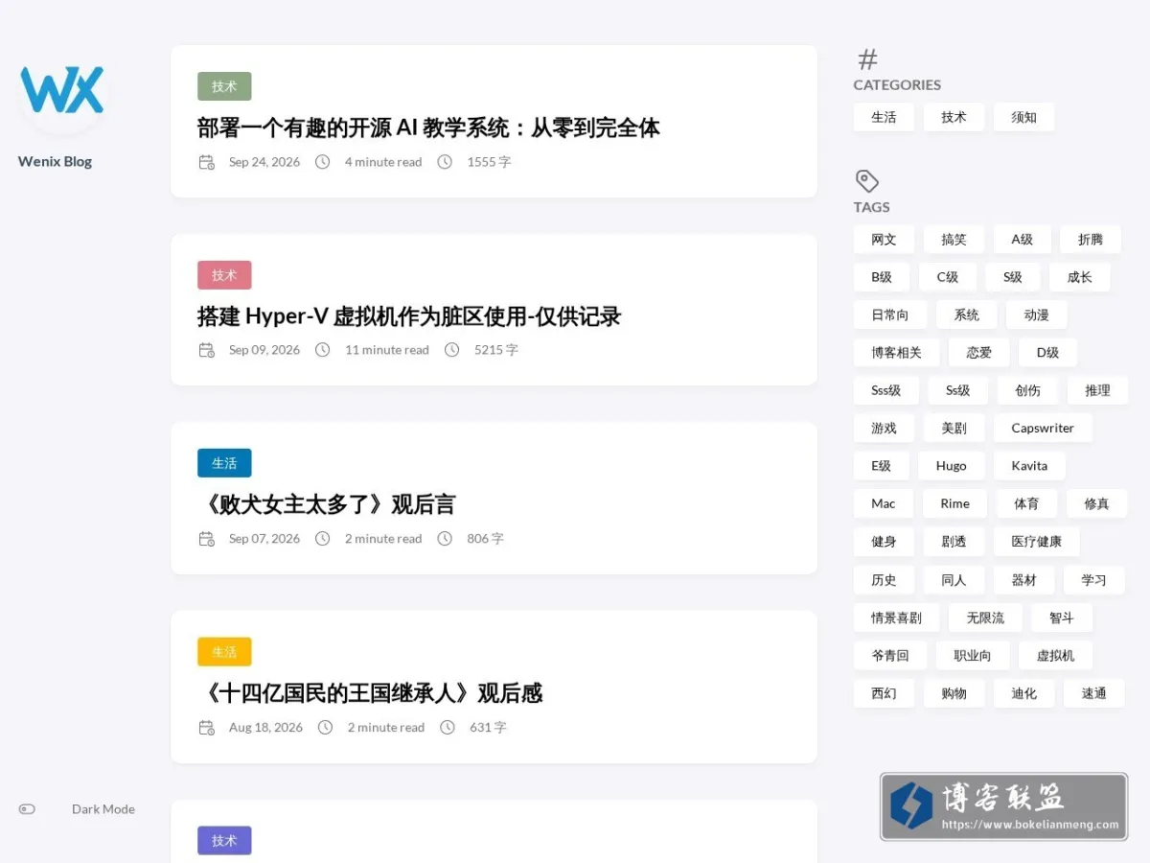The height and width of the screenshot is (863, 1150).
Task: Click the calendar icon beside Sep 09, 2026
Action: pos(206,350)
